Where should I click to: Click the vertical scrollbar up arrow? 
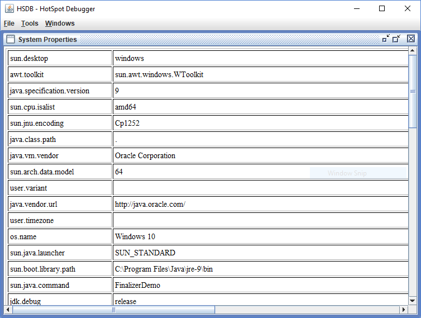(413, 51)
